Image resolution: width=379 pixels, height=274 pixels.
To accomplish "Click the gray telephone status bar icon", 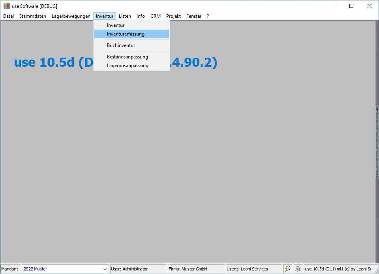I will 298,269.
